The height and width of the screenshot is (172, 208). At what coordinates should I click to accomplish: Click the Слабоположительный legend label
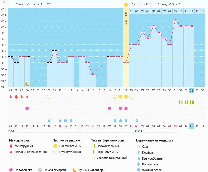(x=112, y=158)
